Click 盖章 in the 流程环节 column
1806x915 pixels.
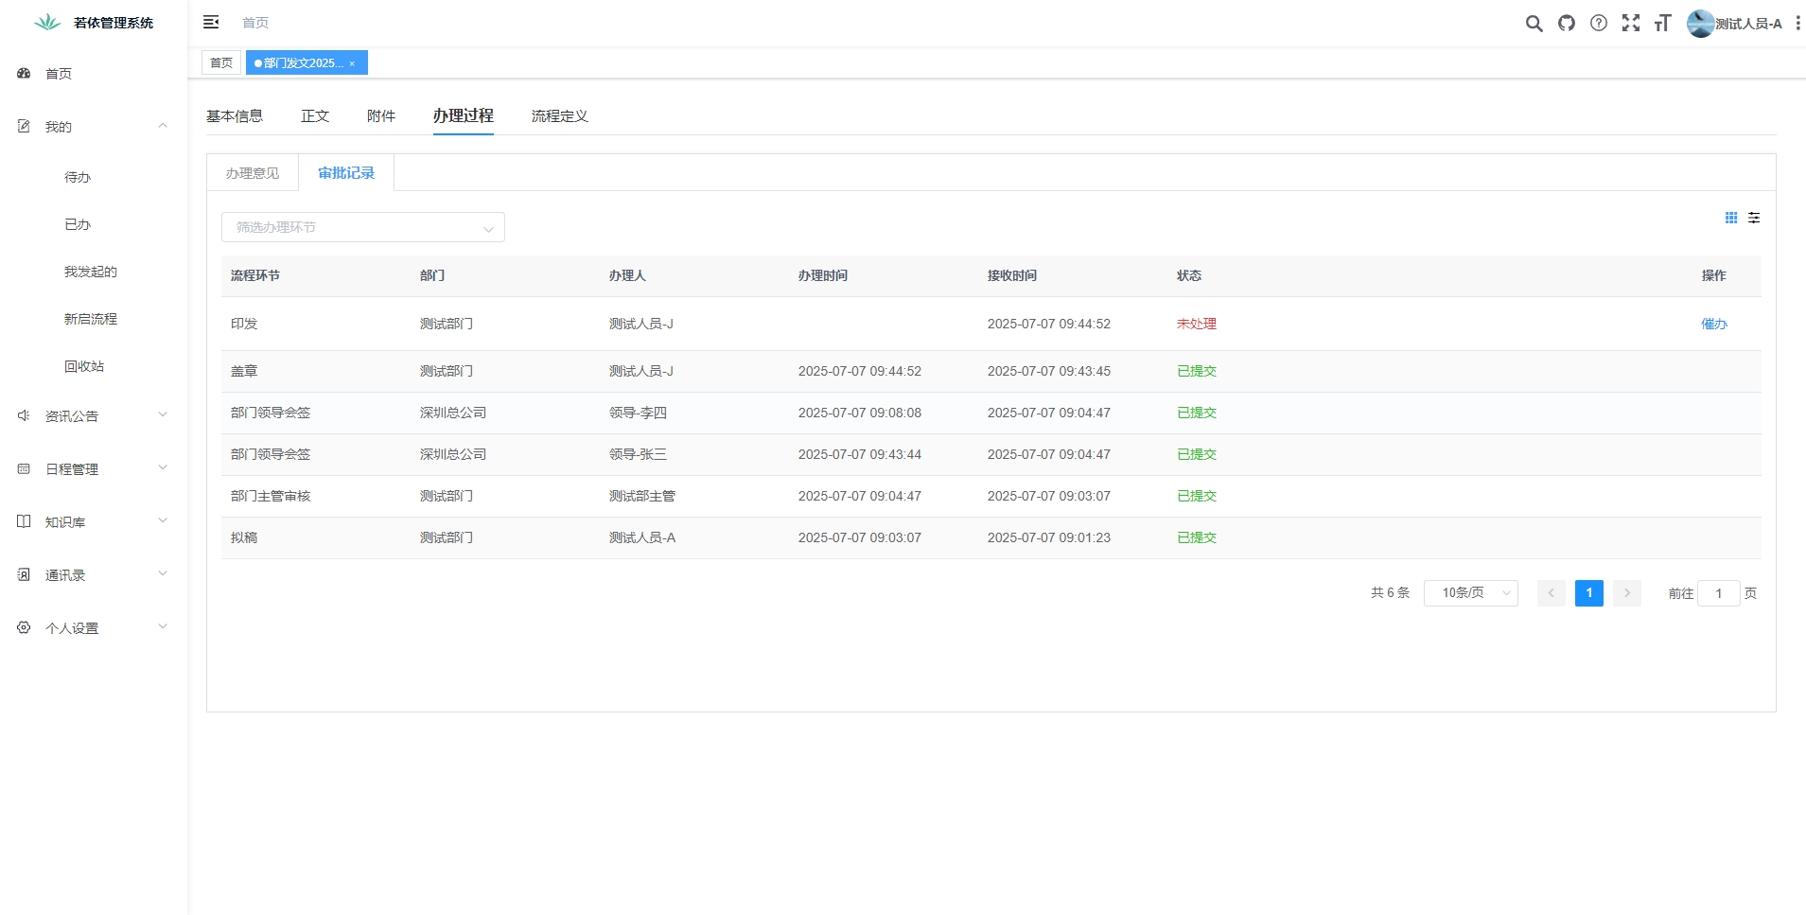pos(244,371)
